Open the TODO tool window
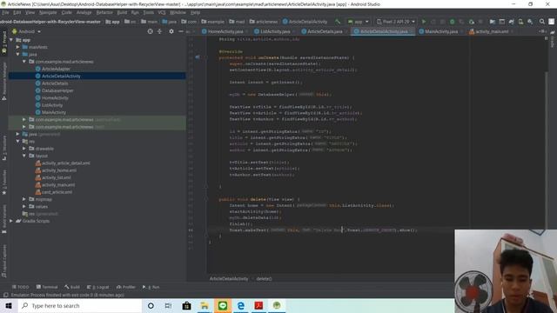The height and width of the screenshot is (313, 557). click(21, 287)
